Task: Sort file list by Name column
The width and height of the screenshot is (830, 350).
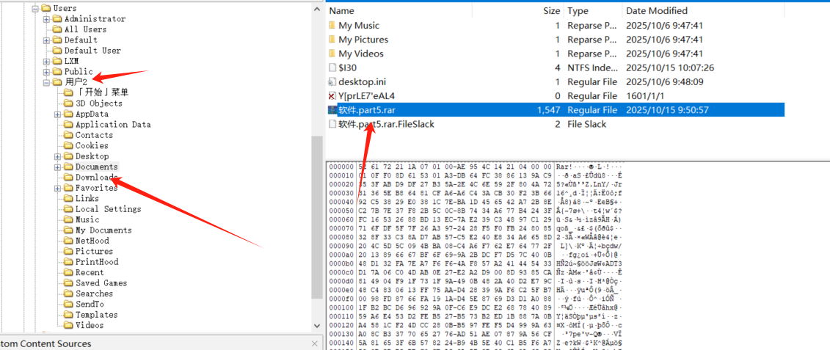Action: 342,11
